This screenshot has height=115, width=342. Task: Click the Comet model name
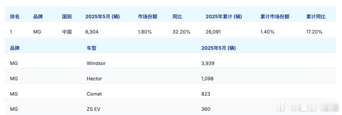[94, 94]
